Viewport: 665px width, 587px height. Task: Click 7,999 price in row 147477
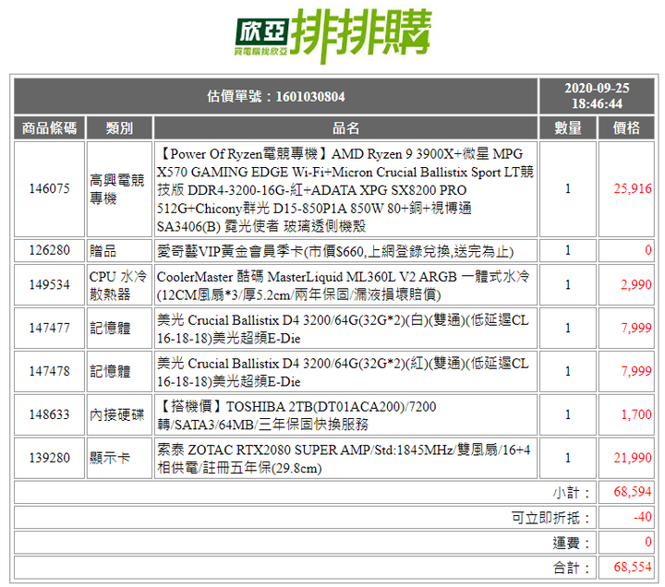point(636,328)
